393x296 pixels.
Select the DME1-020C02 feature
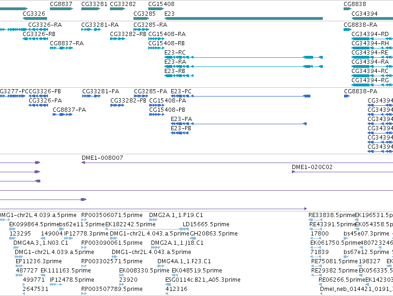pyautogui.click(x=342, y=172)
